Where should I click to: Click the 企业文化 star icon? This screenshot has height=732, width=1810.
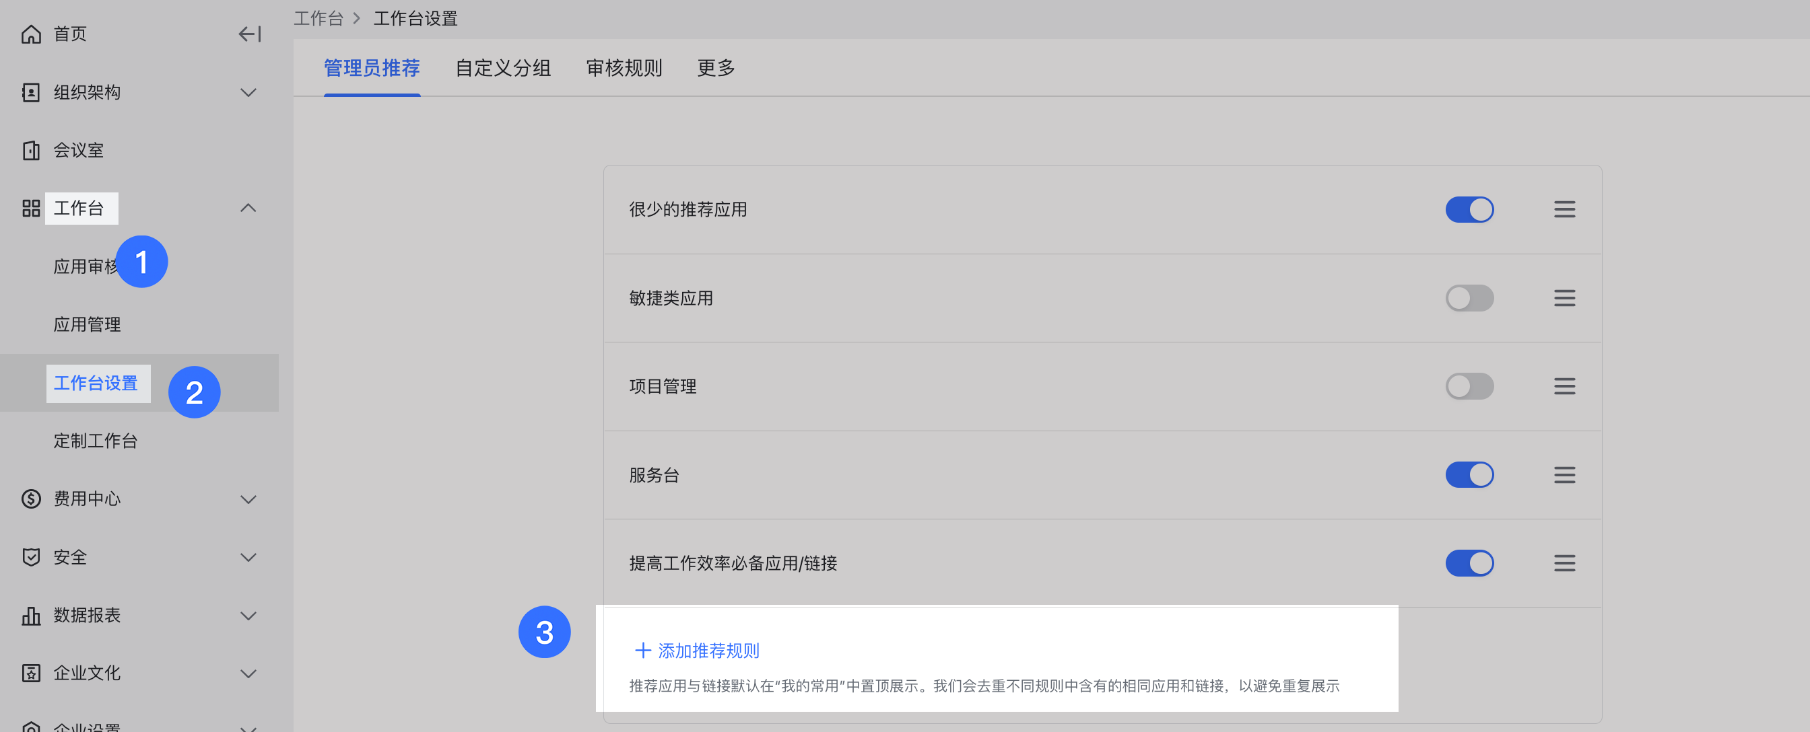click(31, 673)
